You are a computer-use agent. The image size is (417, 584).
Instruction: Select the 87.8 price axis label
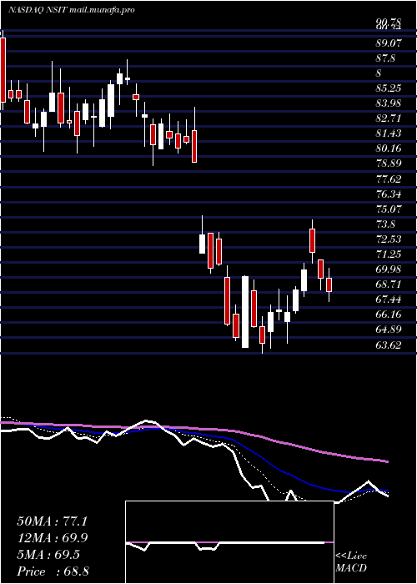385,58
